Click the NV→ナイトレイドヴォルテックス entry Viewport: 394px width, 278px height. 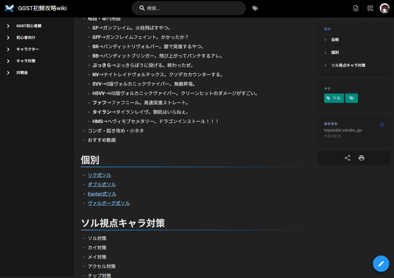coord(158,75)
